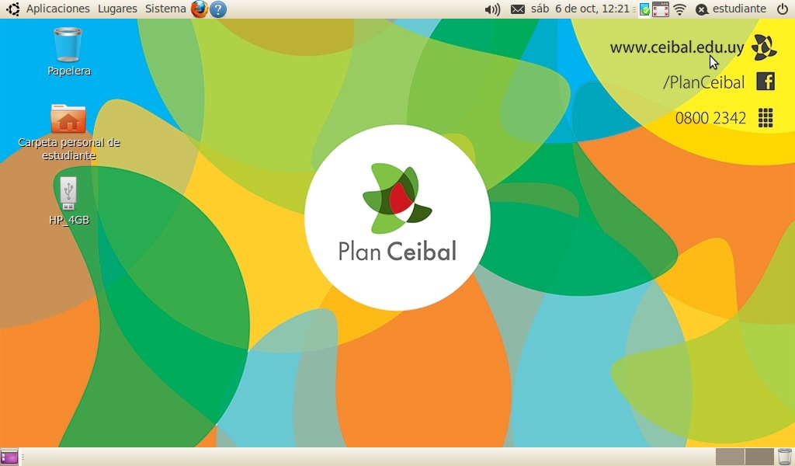Image resolution: width=795 pixels, height=466 pixels.
Task: Open the power session menu icon
Action: (x=782, y=9)
